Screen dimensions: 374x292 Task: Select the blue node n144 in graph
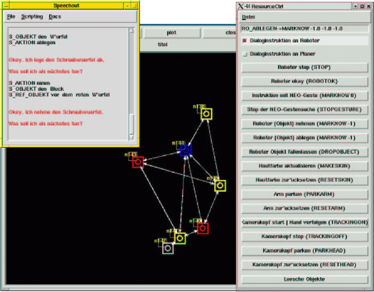coord(186,151)
